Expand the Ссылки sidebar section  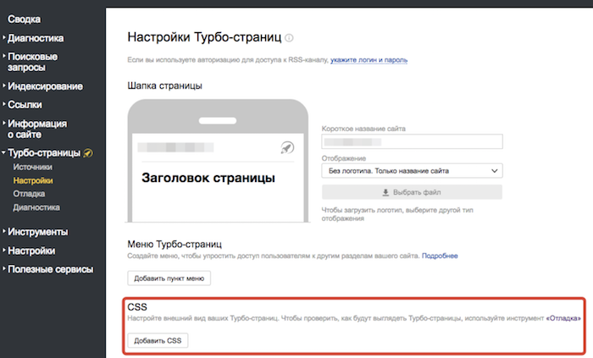[25, 105]
